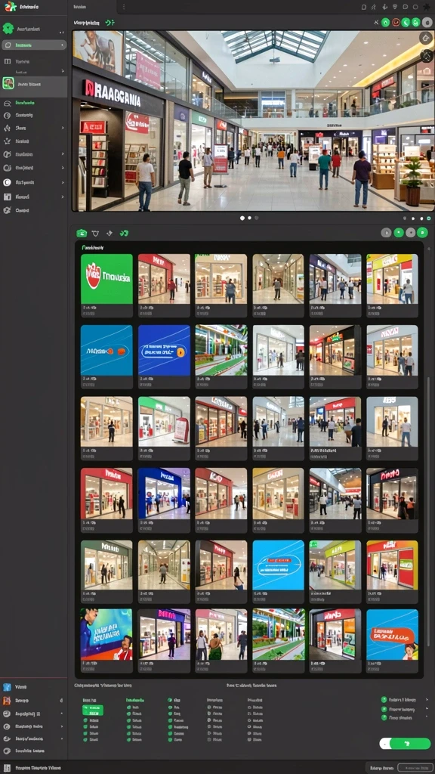Click the eraser-shaped icon overlaid on the mall preview
The image size is (435, 774).
(x=426, y=38)
